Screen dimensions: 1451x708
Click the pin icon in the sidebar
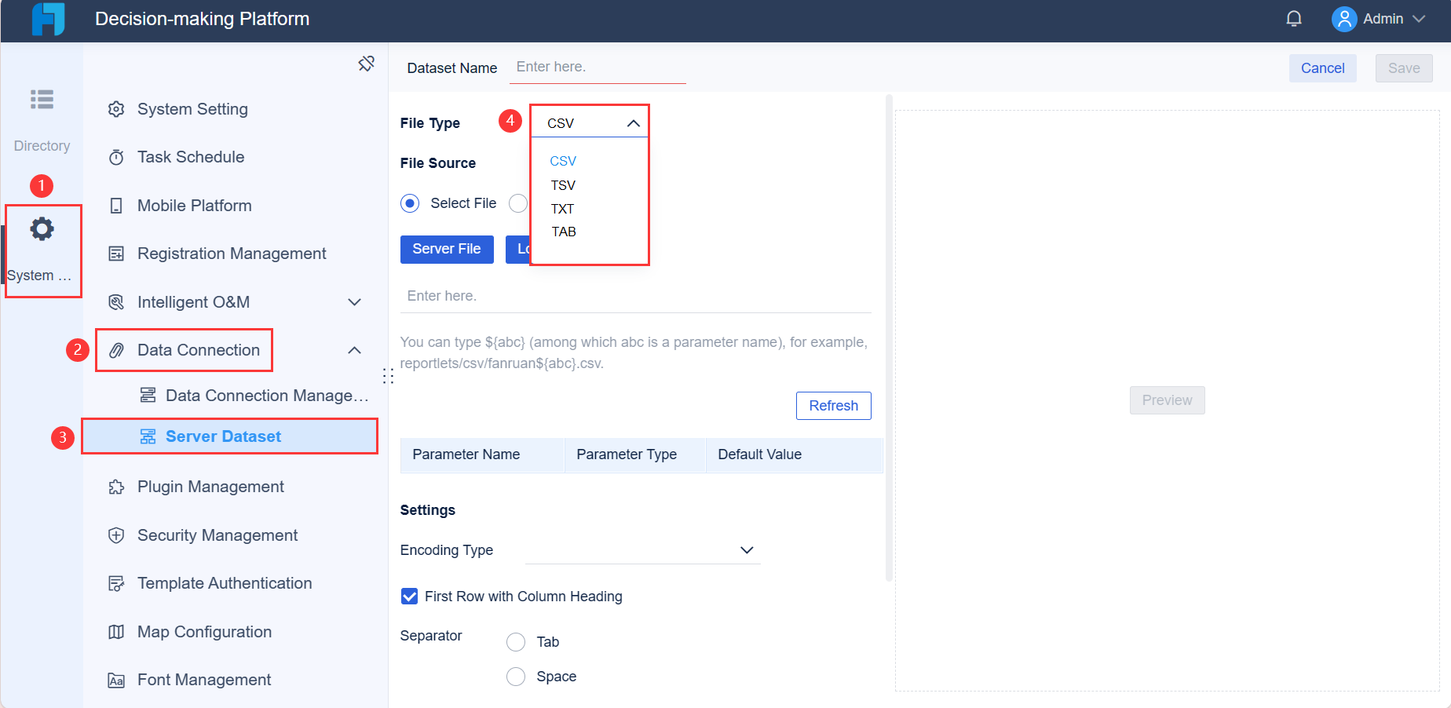pos(366,64)
